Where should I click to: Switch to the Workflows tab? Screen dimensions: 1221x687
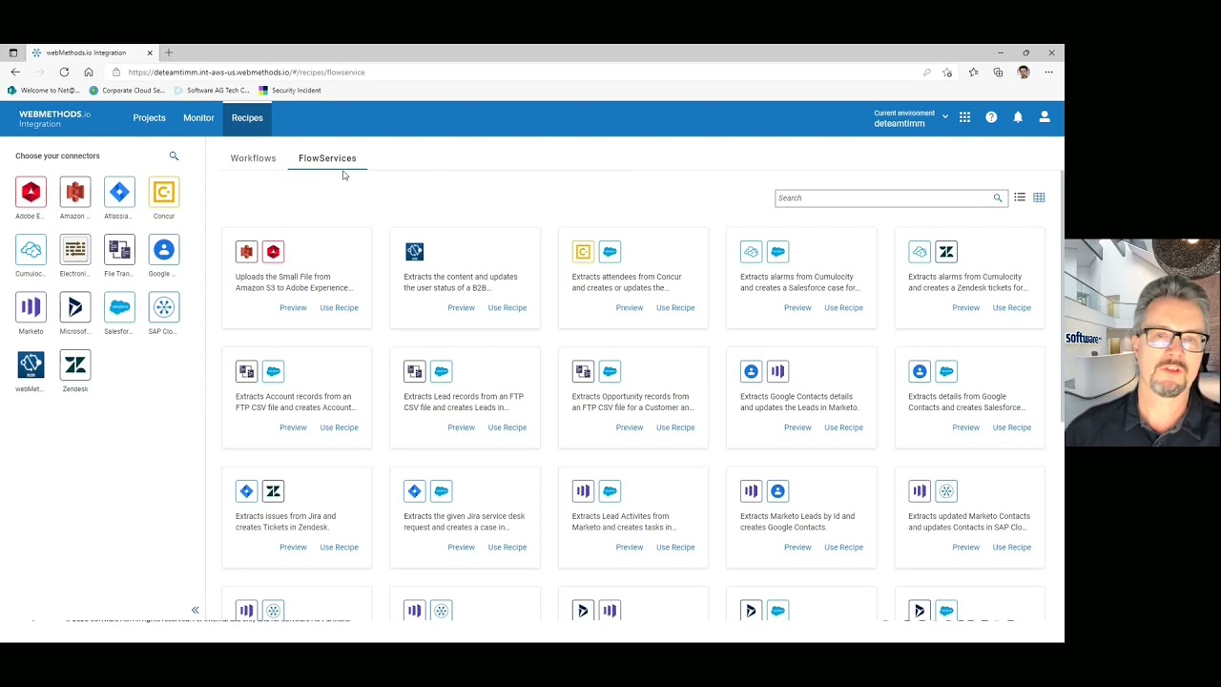(253, 158)
